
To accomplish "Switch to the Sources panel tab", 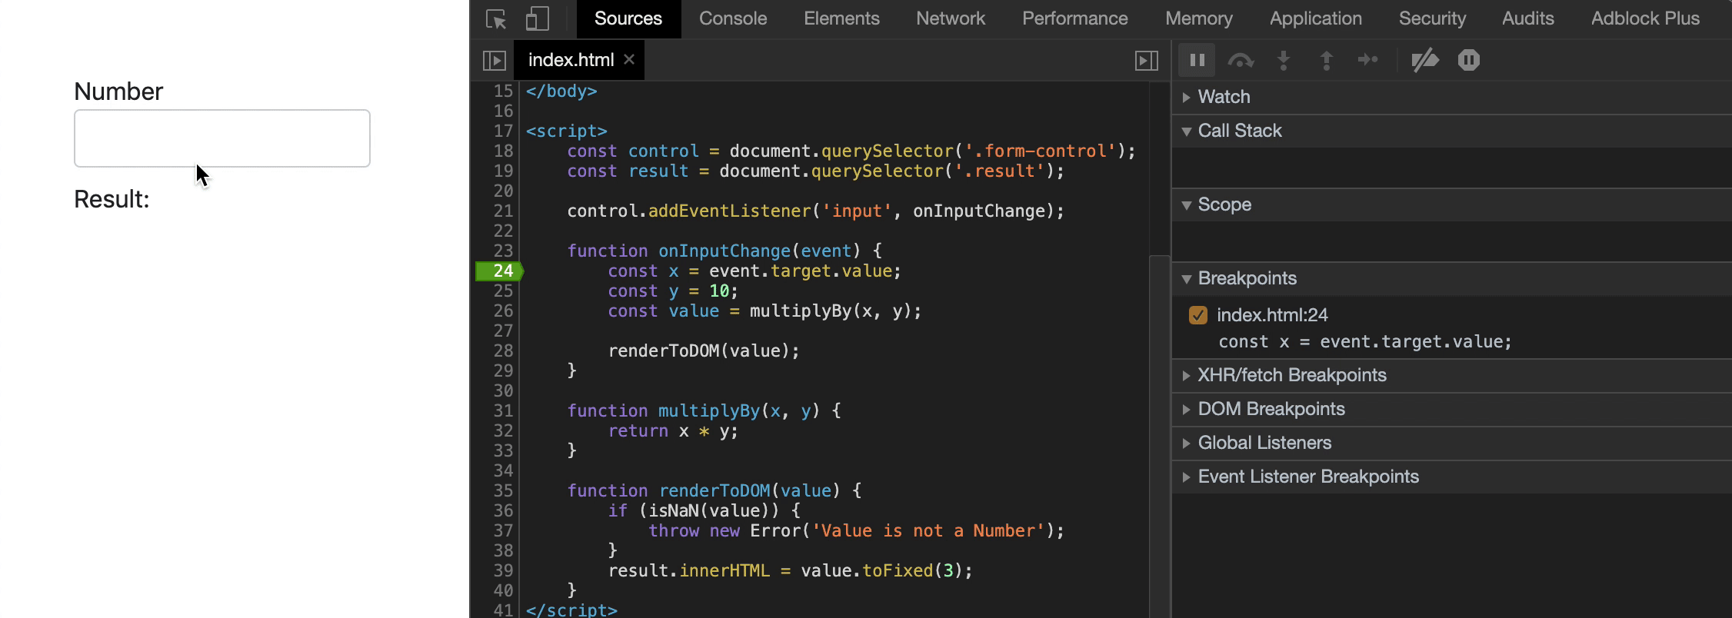I will click(x=628, y=18).
